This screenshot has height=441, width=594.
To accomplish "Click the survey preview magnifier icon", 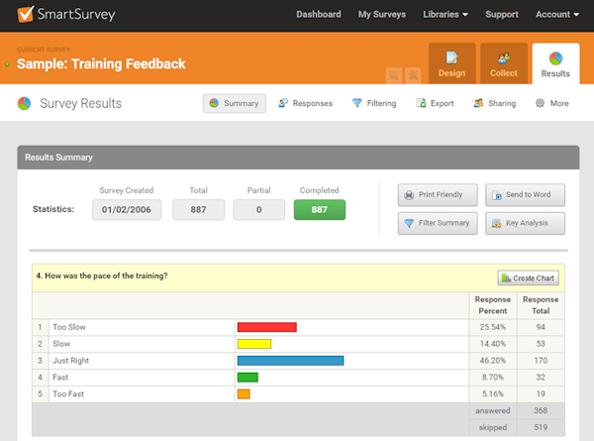I will coord(394,74).
